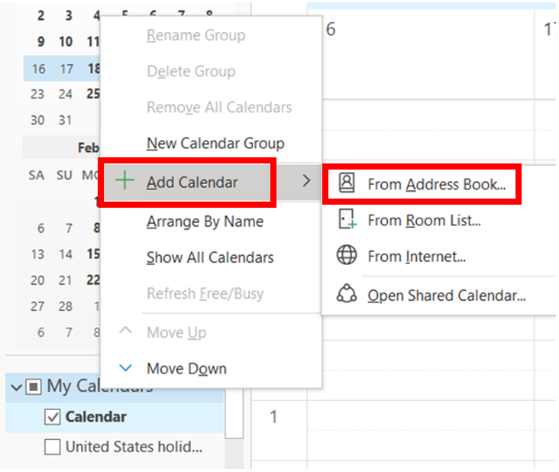Click the shared calendar people icon
Screen dimensions: 559x472
[x=347, y=294]
